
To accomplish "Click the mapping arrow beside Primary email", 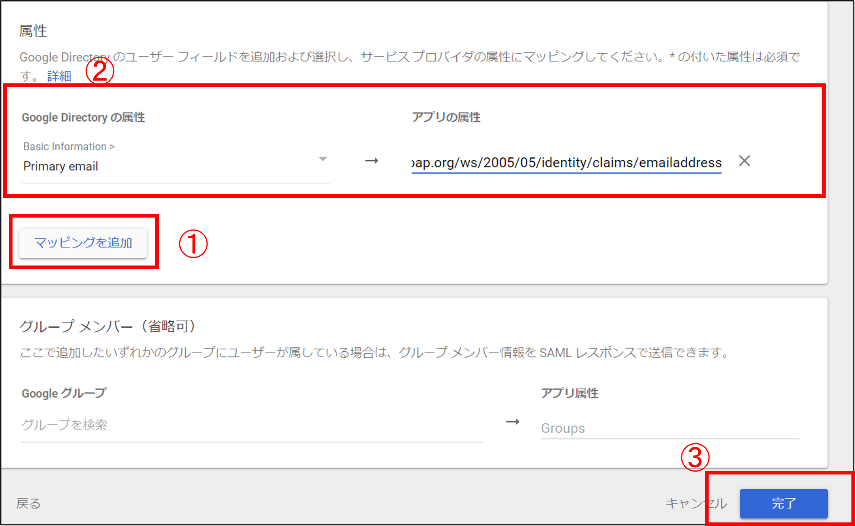I will pyautogui.click(x=371, y=161).
